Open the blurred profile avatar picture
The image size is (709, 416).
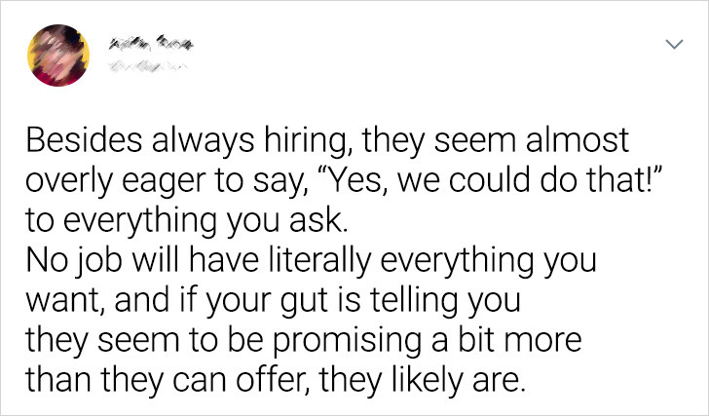tap(58, 56)
